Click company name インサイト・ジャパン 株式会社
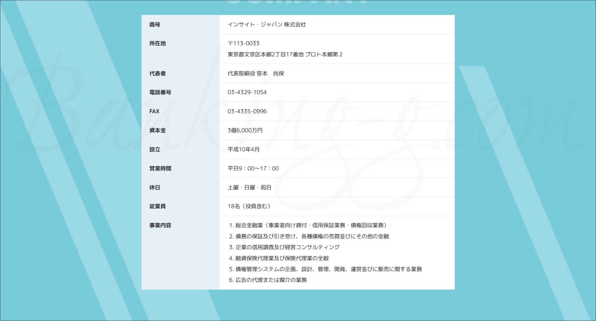Viewport: 596px width, 321px height. point(267,24)
